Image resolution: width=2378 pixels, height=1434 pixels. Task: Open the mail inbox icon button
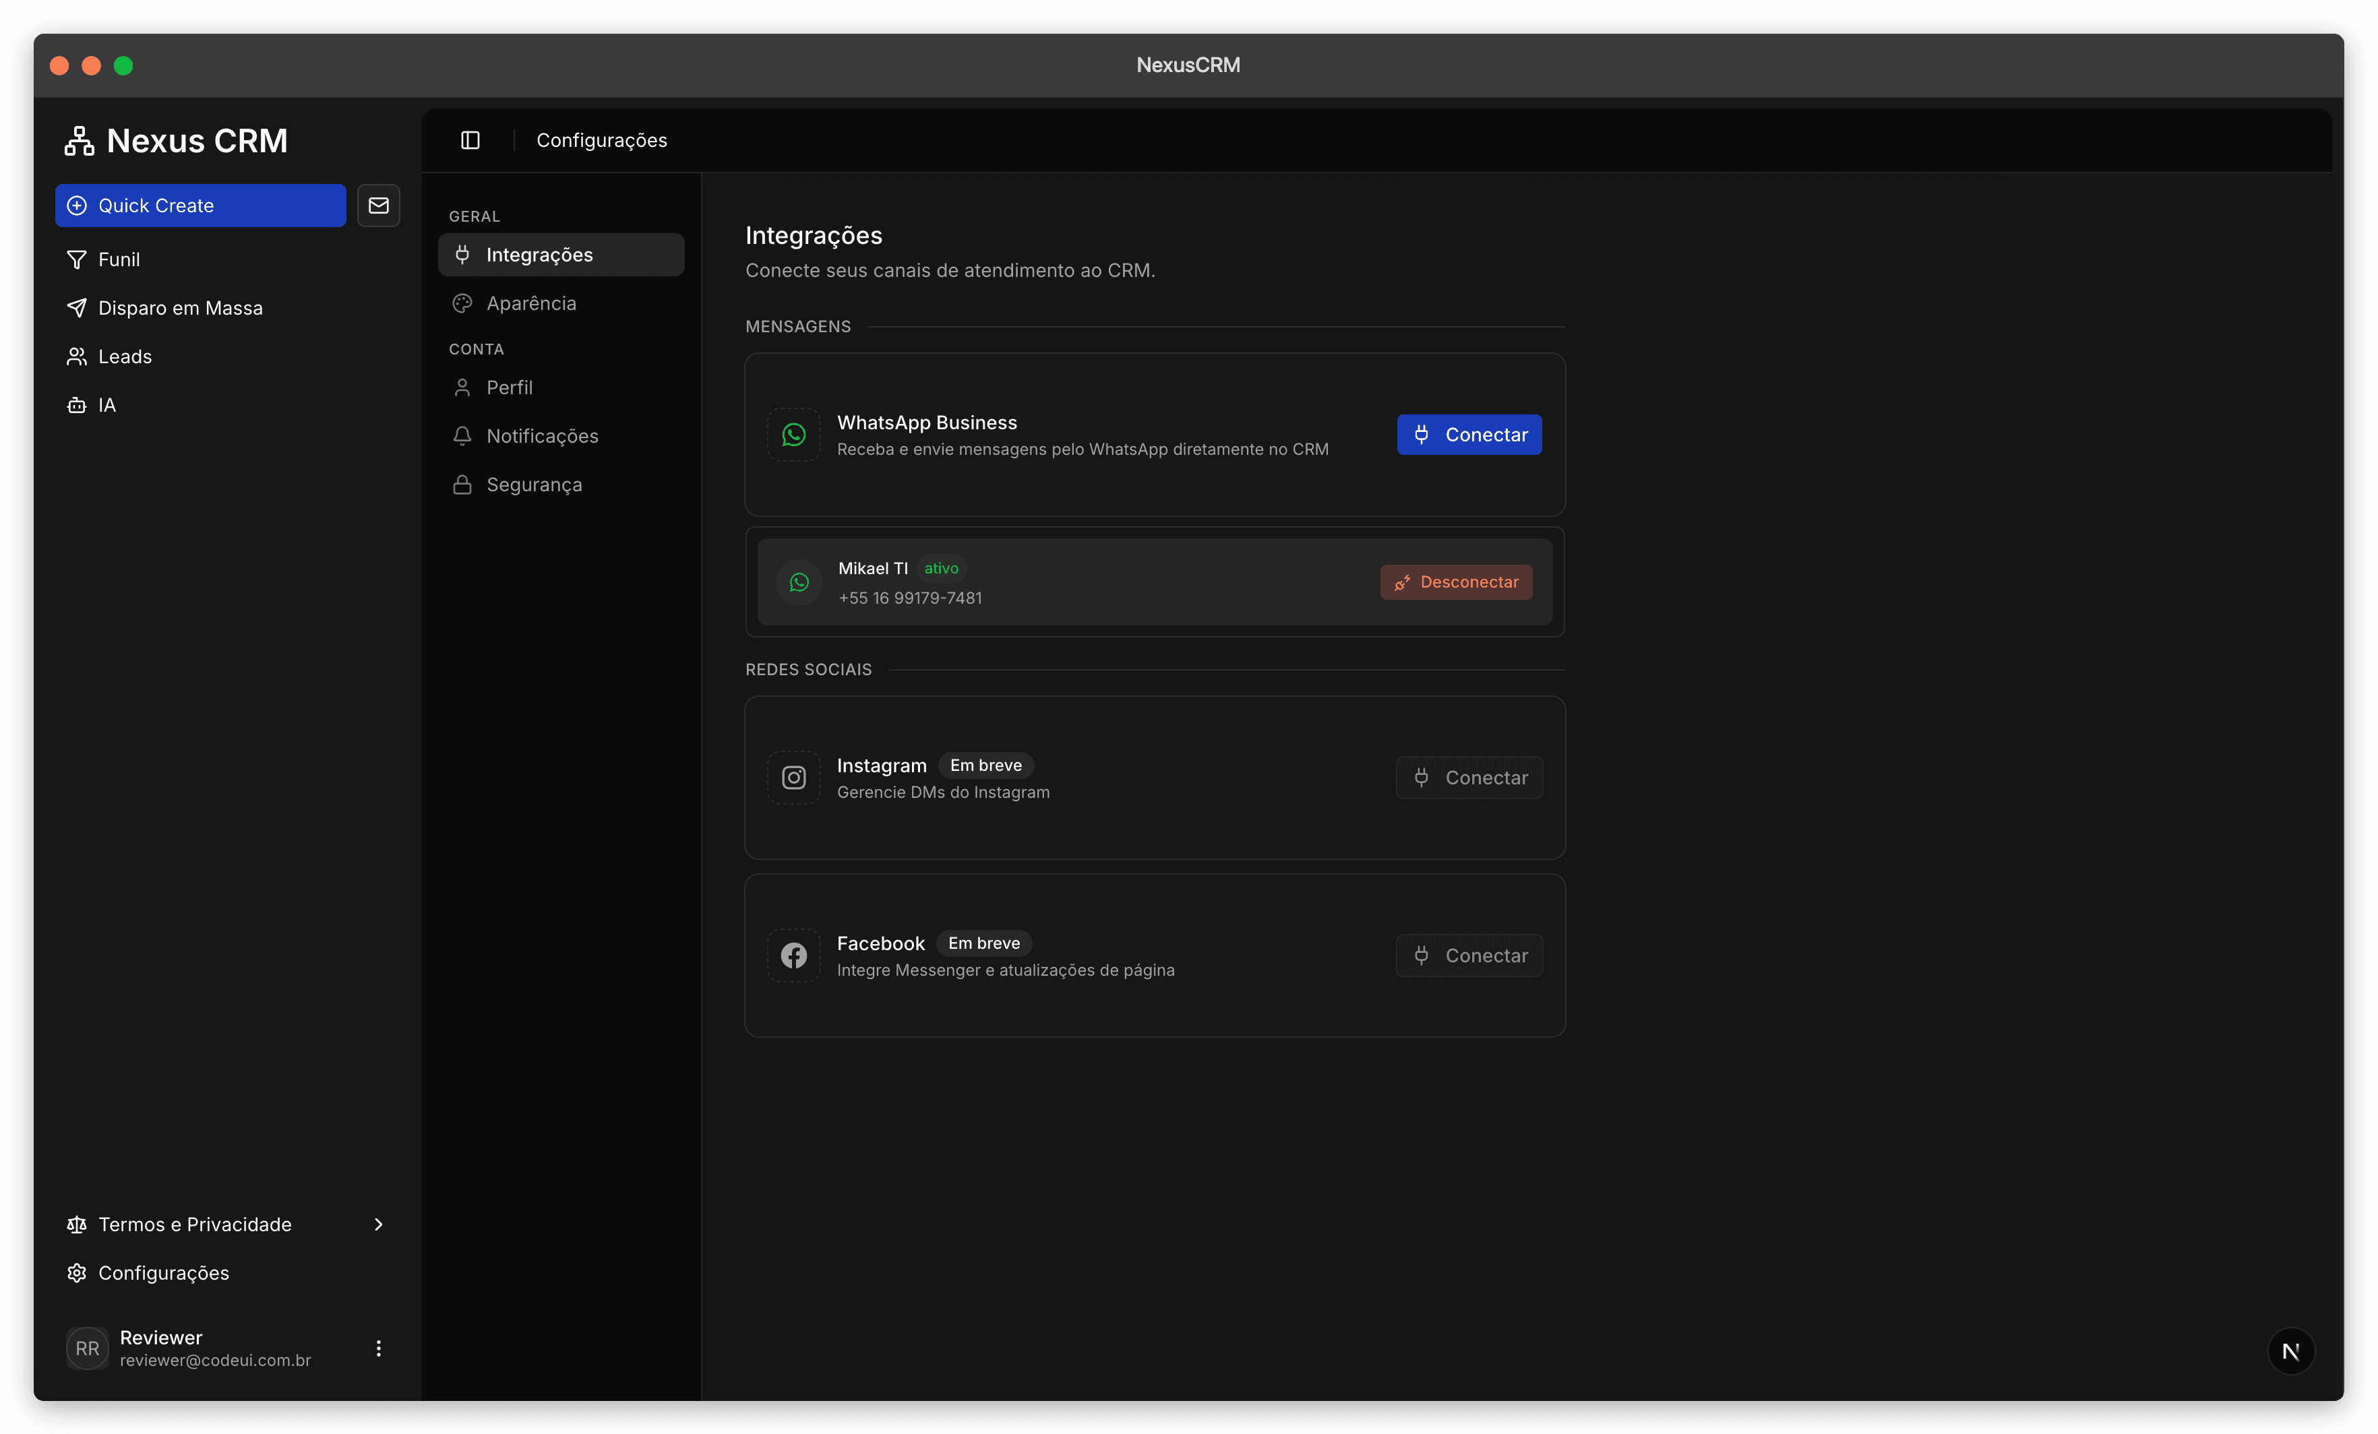(378, 206)
